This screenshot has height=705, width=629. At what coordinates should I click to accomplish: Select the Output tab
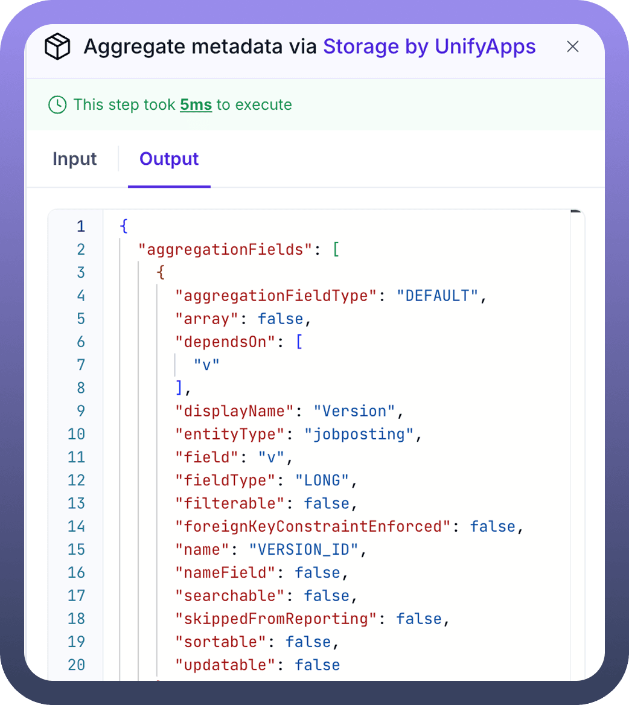169,159
